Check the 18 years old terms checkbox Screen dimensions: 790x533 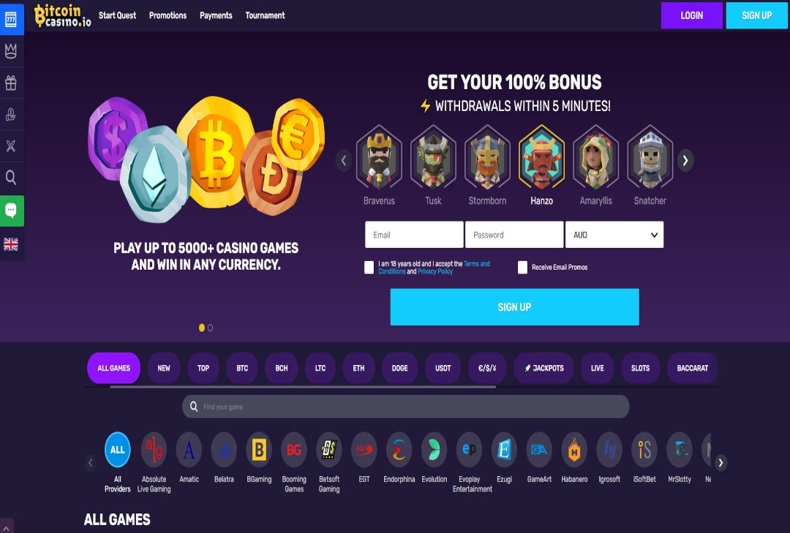(369, 267)
